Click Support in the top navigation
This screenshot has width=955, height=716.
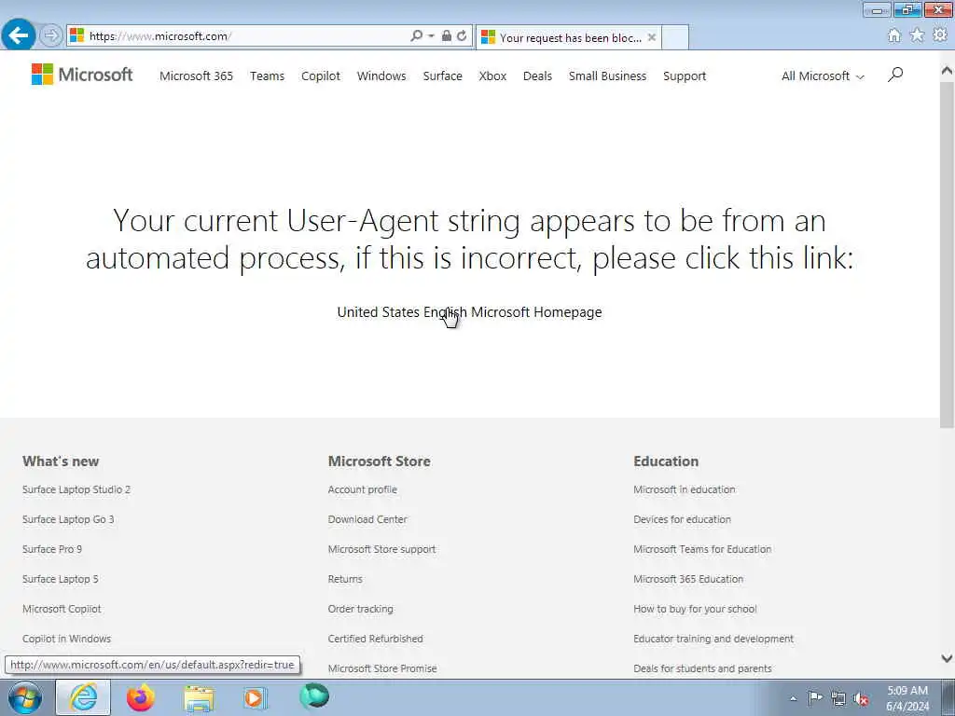685,76
